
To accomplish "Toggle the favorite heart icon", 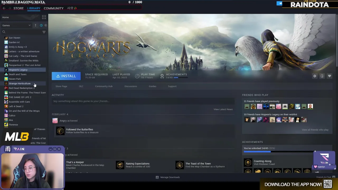I will [x=329, y=76].
